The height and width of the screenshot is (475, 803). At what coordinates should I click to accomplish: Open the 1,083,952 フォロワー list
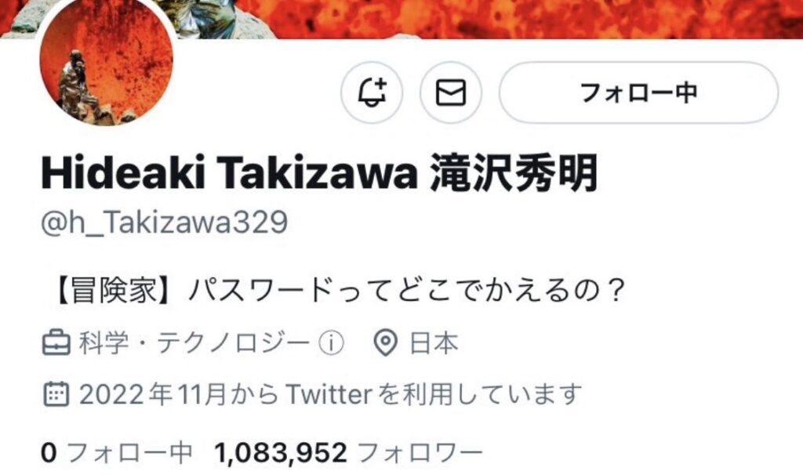click(x=348, y=452)
